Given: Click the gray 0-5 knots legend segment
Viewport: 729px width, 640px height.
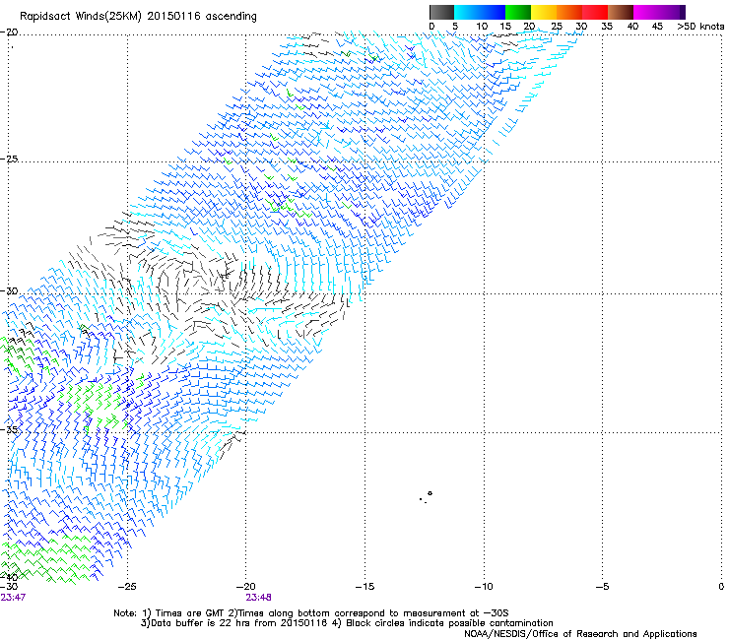Looking at the screenshot, I should [x=441, y=12].
